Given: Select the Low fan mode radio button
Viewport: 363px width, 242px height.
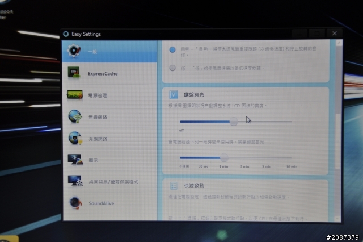Looking at the screenshot, I should 172,68.
